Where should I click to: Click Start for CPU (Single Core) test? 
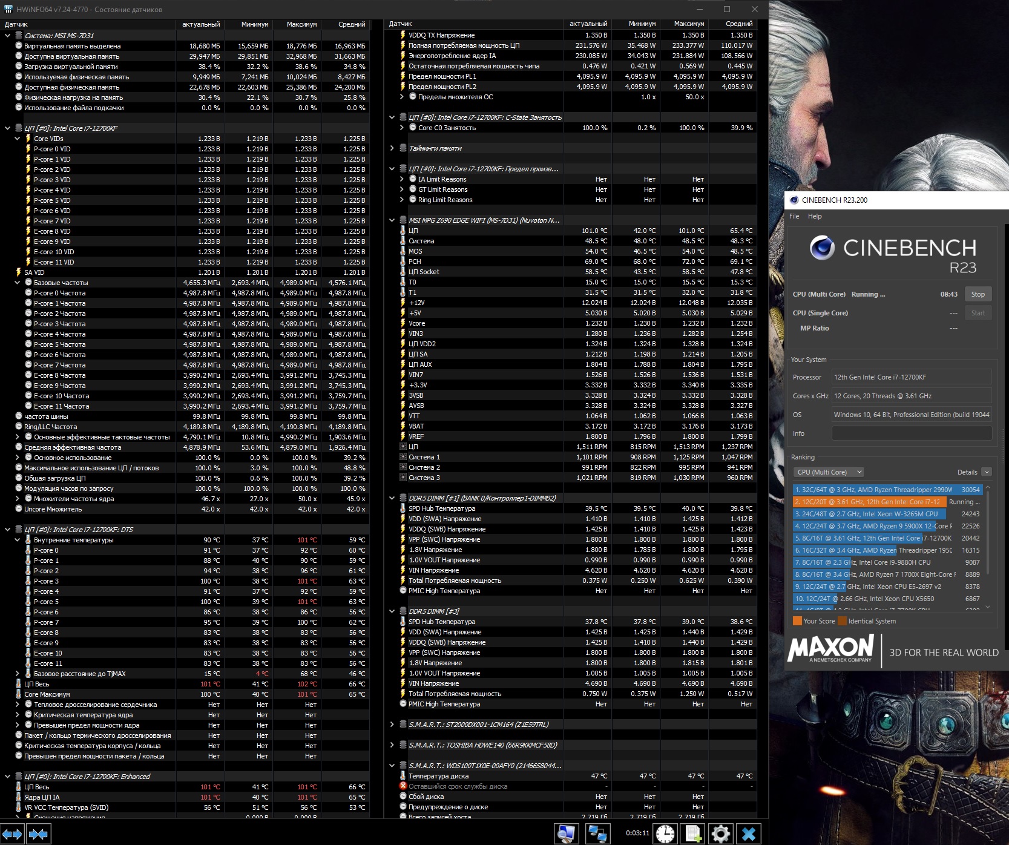[978, 313]
